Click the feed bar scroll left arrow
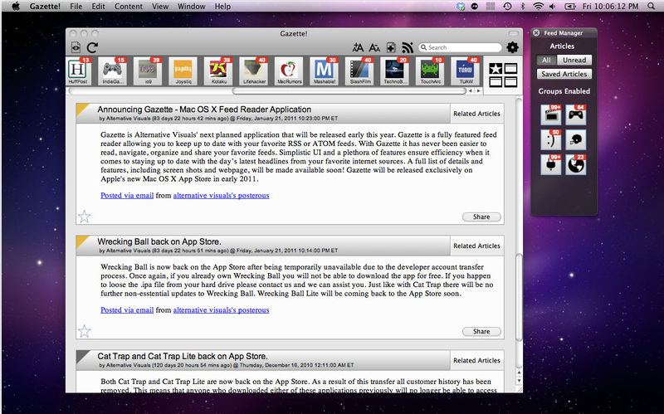Viewport: 664px width, 414px height. [x=471, y=91]
